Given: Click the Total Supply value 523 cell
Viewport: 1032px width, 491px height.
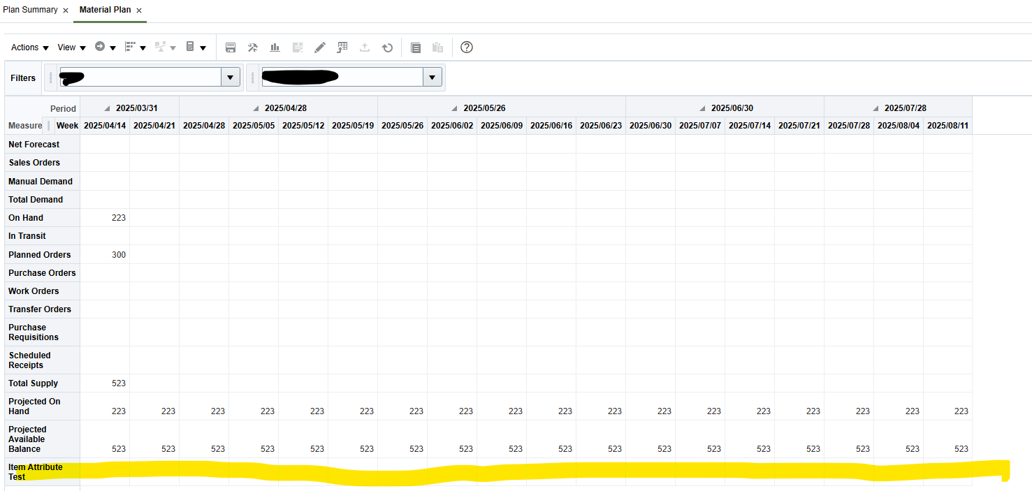Looking at the screenshot, I should pyautogui.click(x=105, y=383).
